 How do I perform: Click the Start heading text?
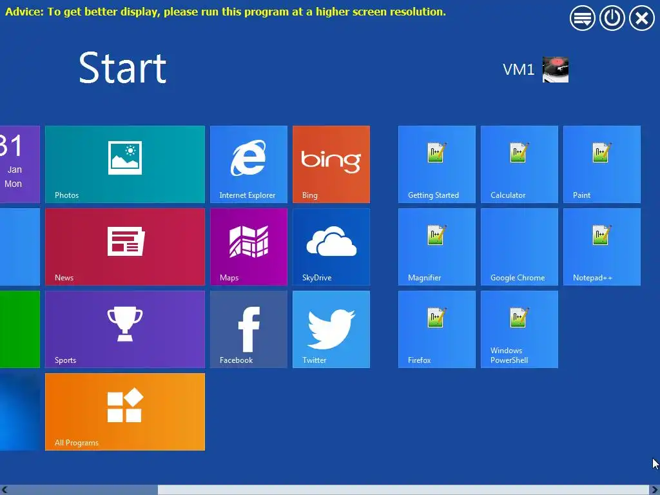point(122,68)
